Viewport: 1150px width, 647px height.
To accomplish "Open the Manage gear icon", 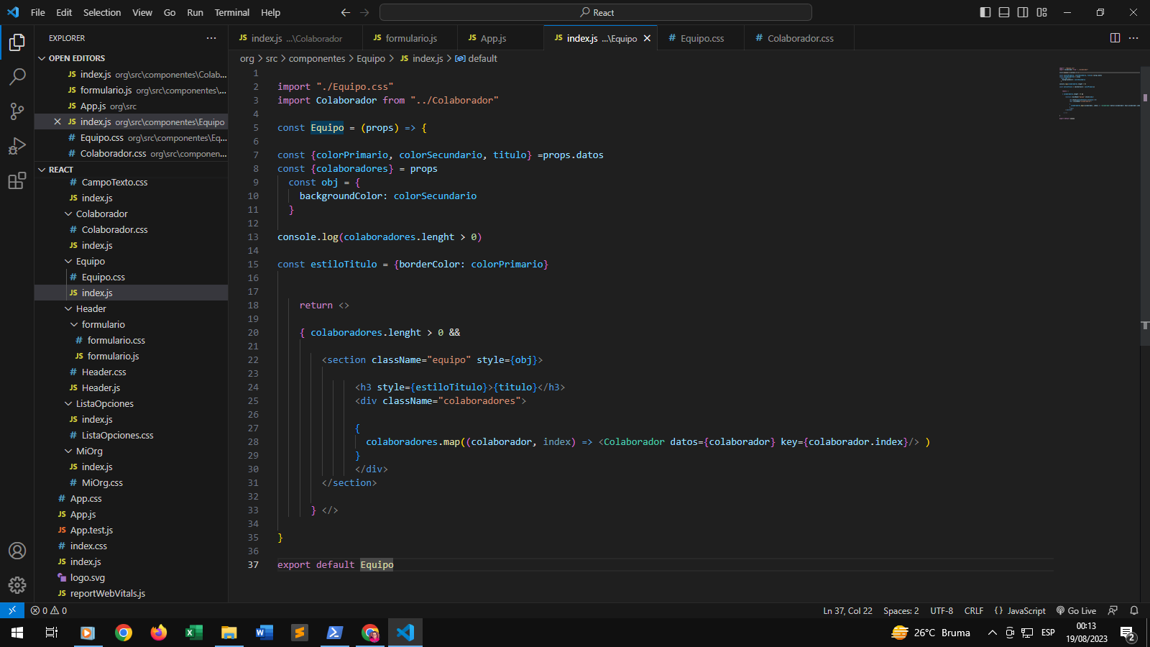I will (17, 585).
